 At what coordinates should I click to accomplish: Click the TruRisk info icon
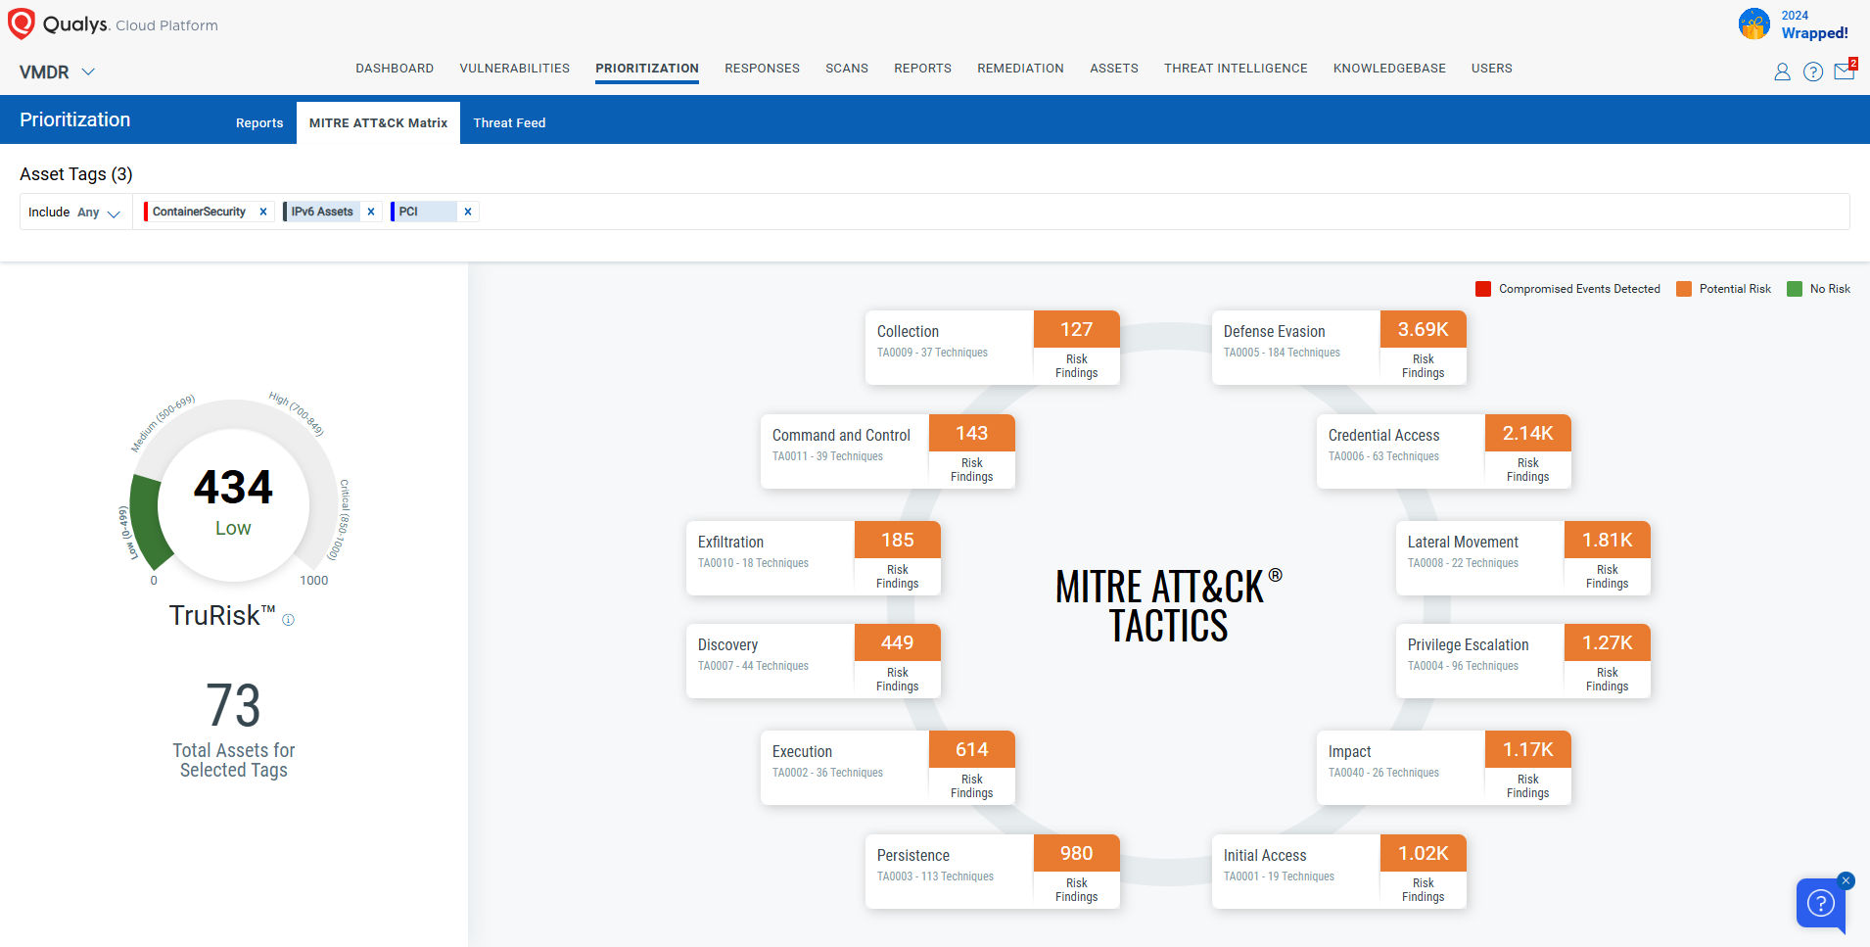pos(288,620)
